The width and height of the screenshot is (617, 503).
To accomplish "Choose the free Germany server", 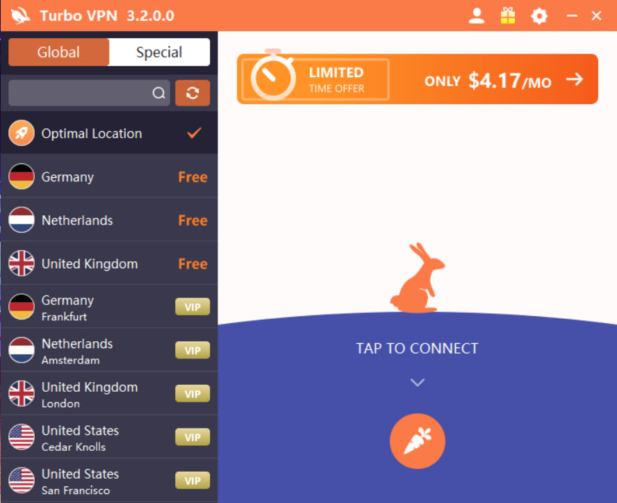I will point(109,176).
